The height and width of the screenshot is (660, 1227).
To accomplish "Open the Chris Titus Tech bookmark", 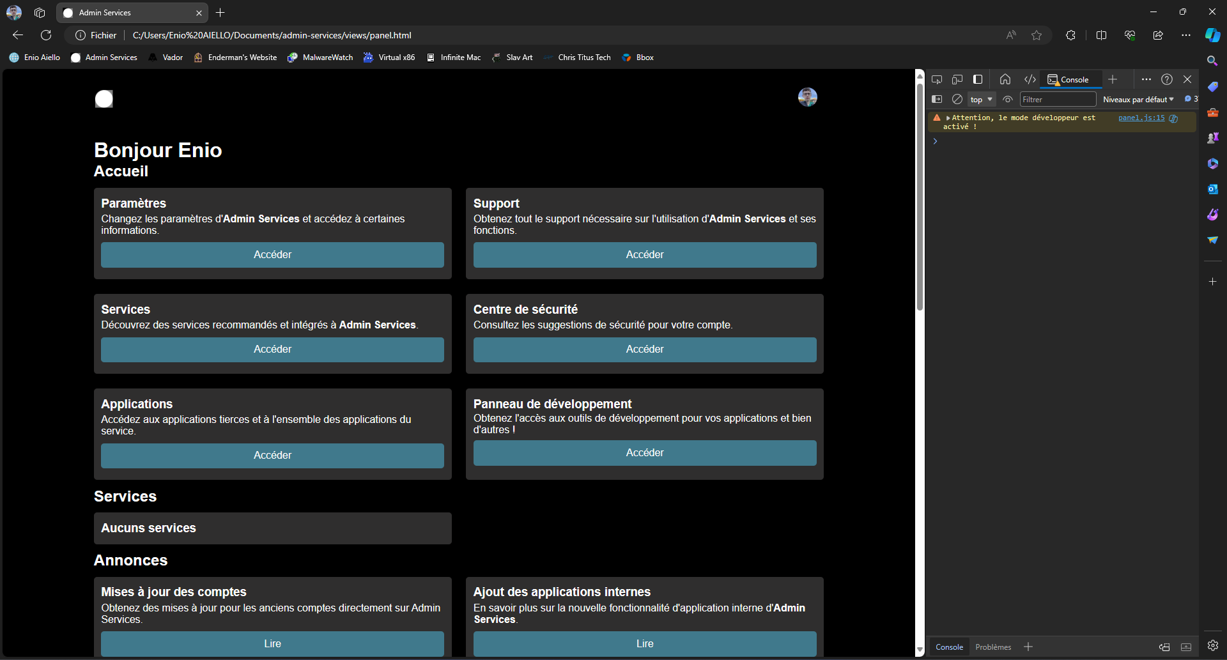I will (x=577, y=58).
